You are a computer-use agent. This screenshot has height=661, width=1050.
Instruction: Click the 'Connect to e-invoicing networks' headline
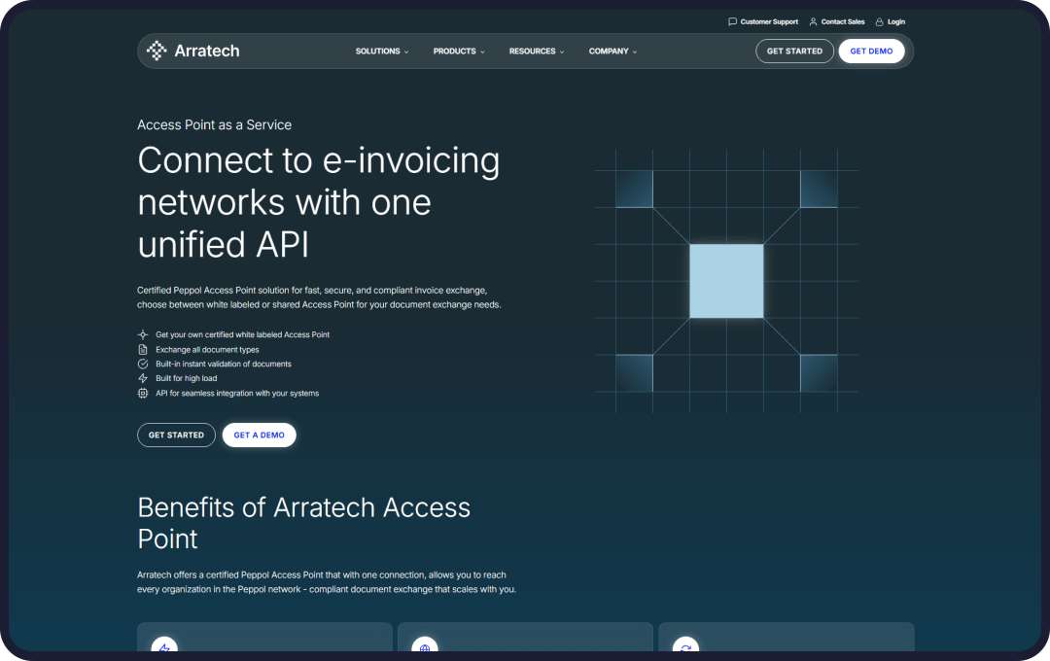point(319,202)
